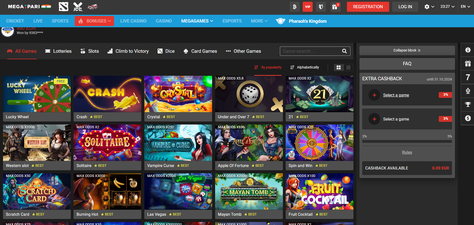474x225 pixels.
Task: Open the Solitaire game thumbnail
Action: (107, 143)
